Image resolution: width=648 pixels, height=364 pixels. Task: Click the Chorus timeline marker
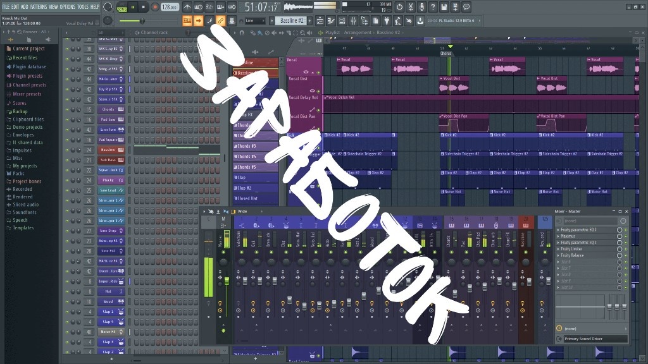click(446, 53)
